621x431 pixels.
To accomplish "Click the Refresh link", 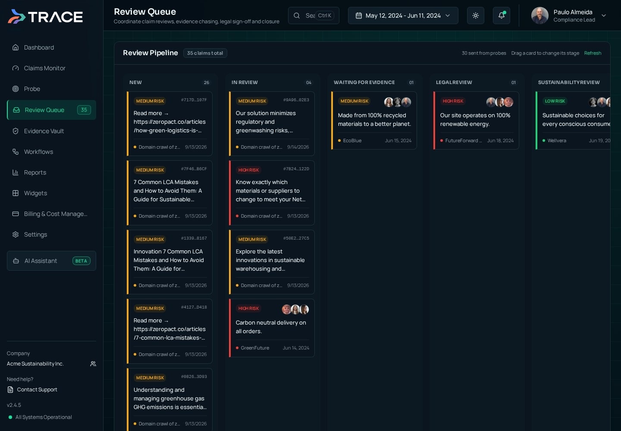I will tap(593, 53).
